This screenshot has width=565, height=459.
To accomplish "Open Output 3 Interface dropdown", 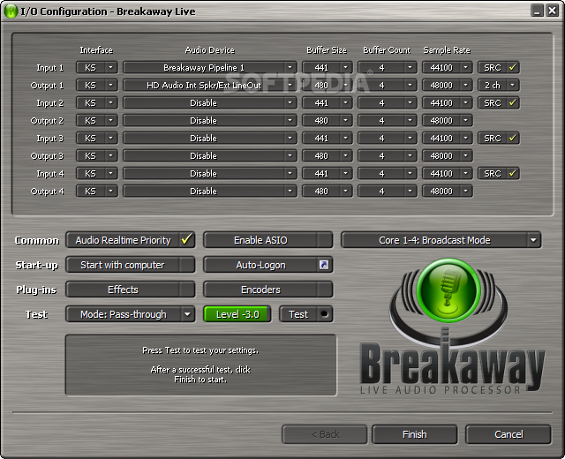I will 97,155.
